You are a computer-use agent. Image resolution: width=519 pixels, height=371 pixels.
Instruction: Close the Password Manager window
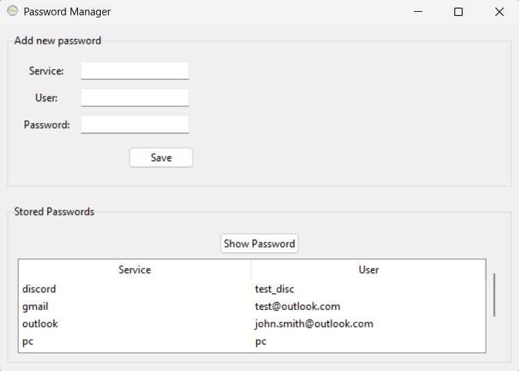499,12
